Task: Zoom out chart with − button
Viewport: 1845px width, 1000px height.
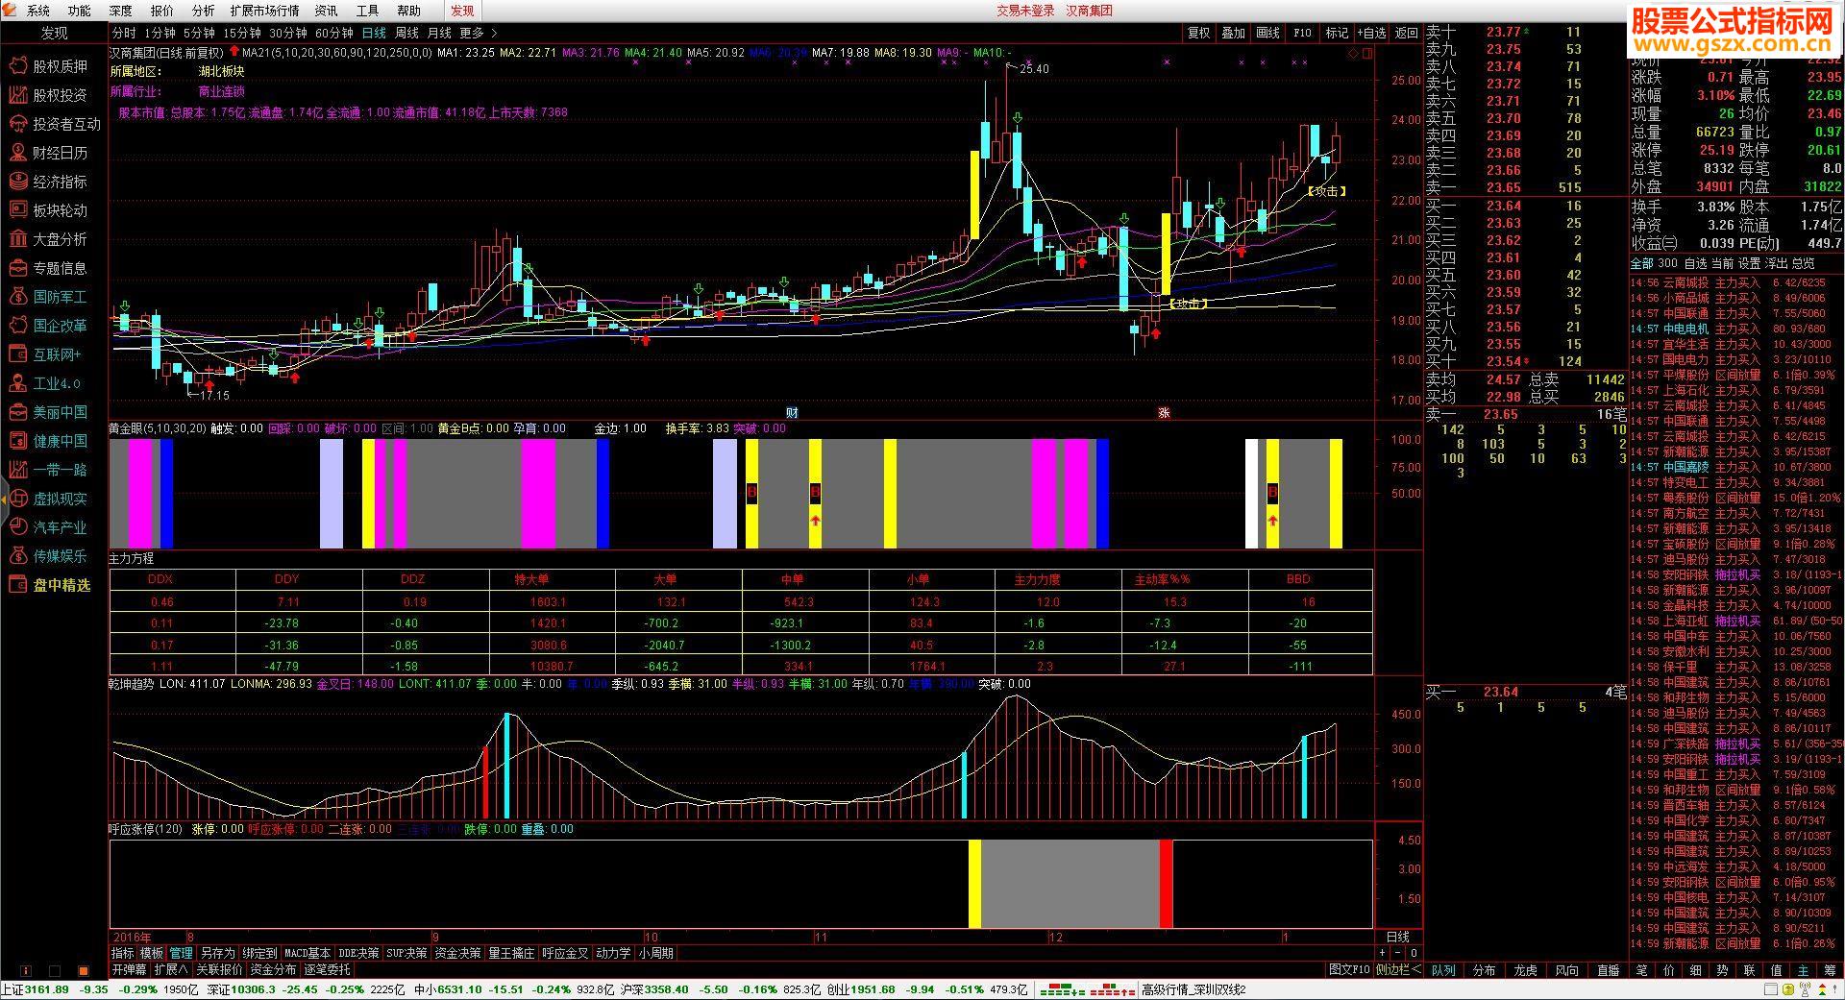Action: (x=1398, y=953)
